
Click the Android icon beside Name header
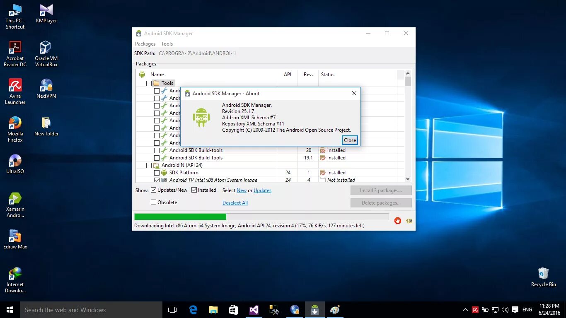142,75
